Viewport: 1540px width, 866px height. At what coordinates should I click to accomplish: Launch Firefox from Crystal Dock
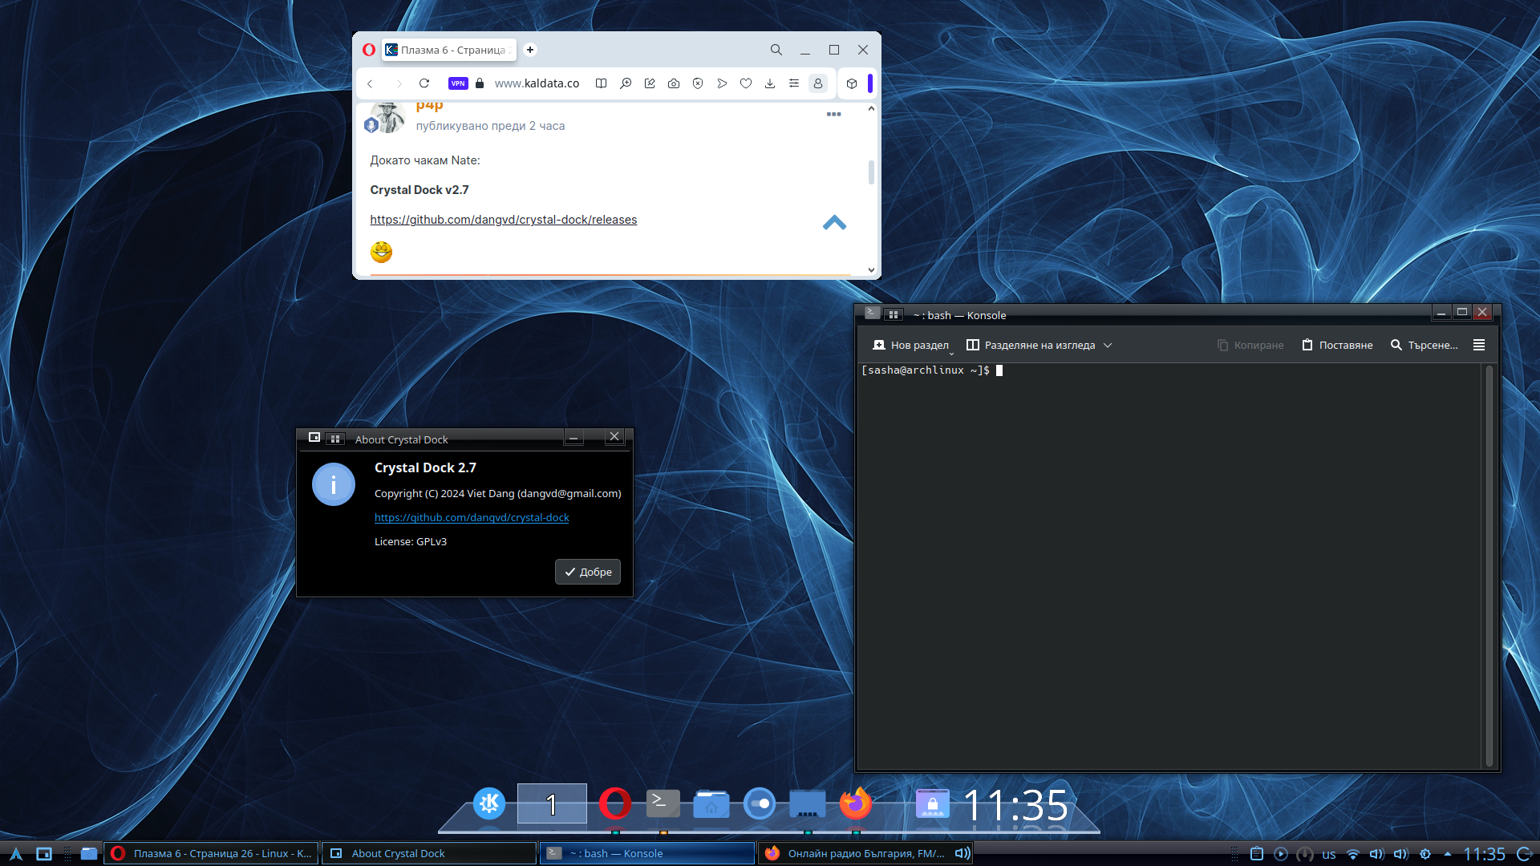[856, 803]
